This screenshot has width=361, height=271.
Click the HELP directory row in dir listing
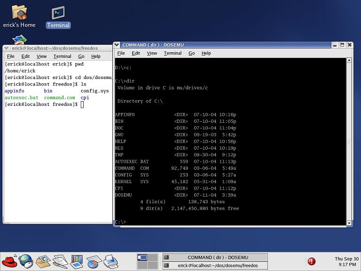175,142
